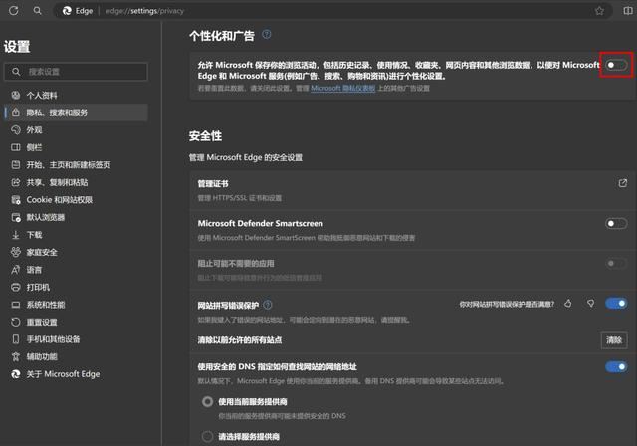Image resolution: width=637 pixels, height=446 pixels.
Task: Select the 使用当前服务提供商 radio button
Action: coord(207,401)
